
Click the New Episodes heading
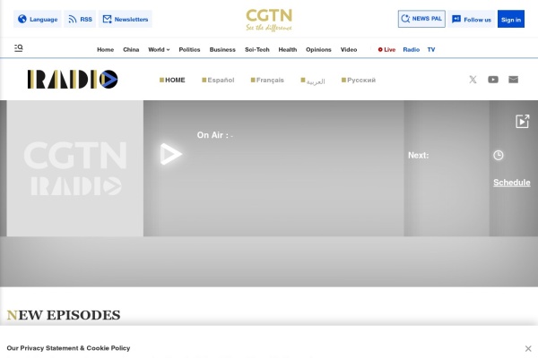click(x=64, y=315)
